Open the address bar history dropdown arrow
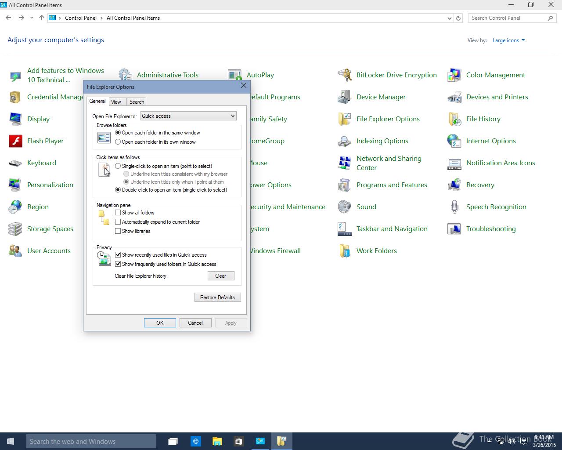Image resolution: width=562 pixels, height=450 pixels. click(449, 18)
